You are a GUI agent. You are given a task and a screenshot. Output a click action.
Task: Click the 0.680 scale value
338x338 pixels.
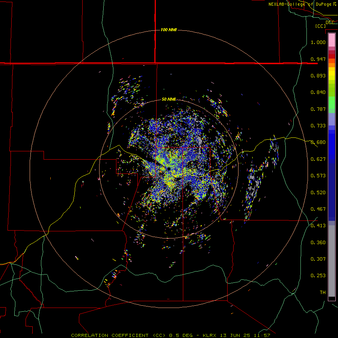(x=318, y=142)
